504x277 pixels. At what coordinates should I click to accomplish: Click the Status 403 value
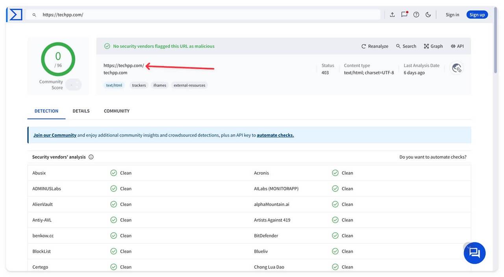pyautogui.click(x=325, y=73)
